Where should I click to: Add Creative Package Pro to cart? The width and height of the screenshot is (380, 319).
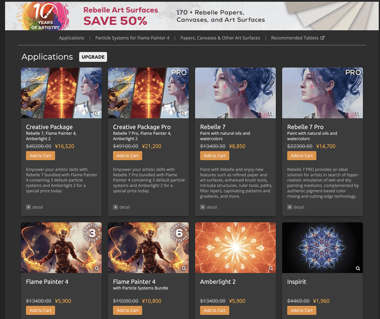[128, 156]
